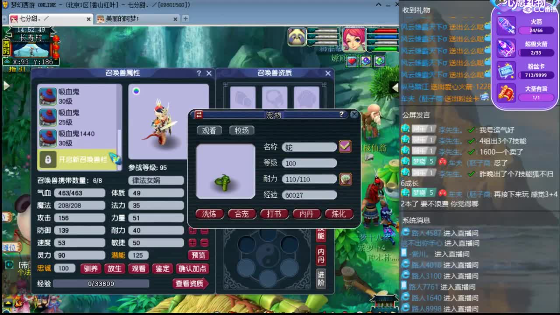Click the third armor equipment slot
Screen dimensions: 560x315
pyautogui.click(x=307, y=98)
